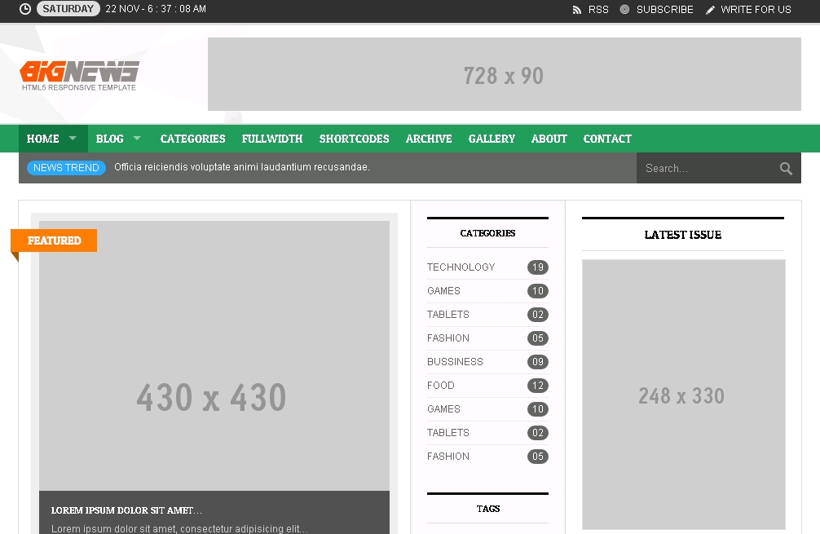Open the Bussiness category link

[x=455, y=362]
